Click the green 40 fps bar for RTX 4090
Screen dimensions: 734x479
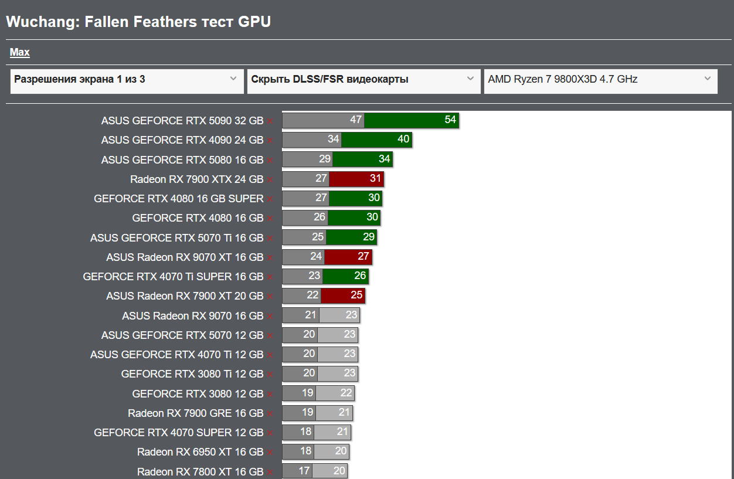(x=376, y=140)
